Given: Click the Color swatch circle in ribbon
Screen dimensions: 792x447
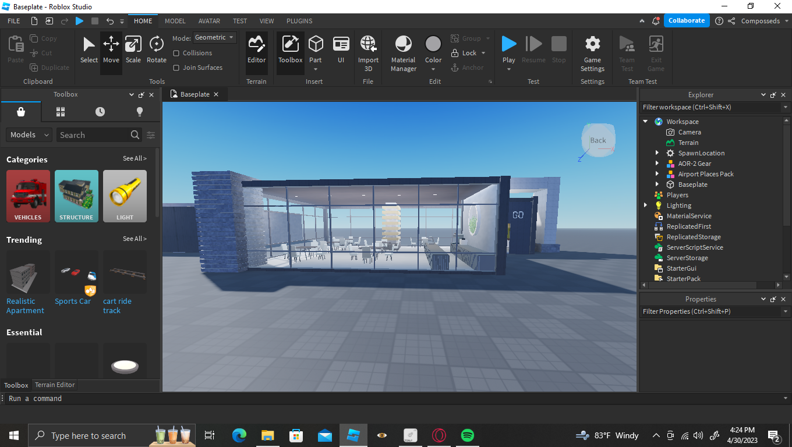Looking at the screenshot, I should pyautogui.click(x=433, y=44).
